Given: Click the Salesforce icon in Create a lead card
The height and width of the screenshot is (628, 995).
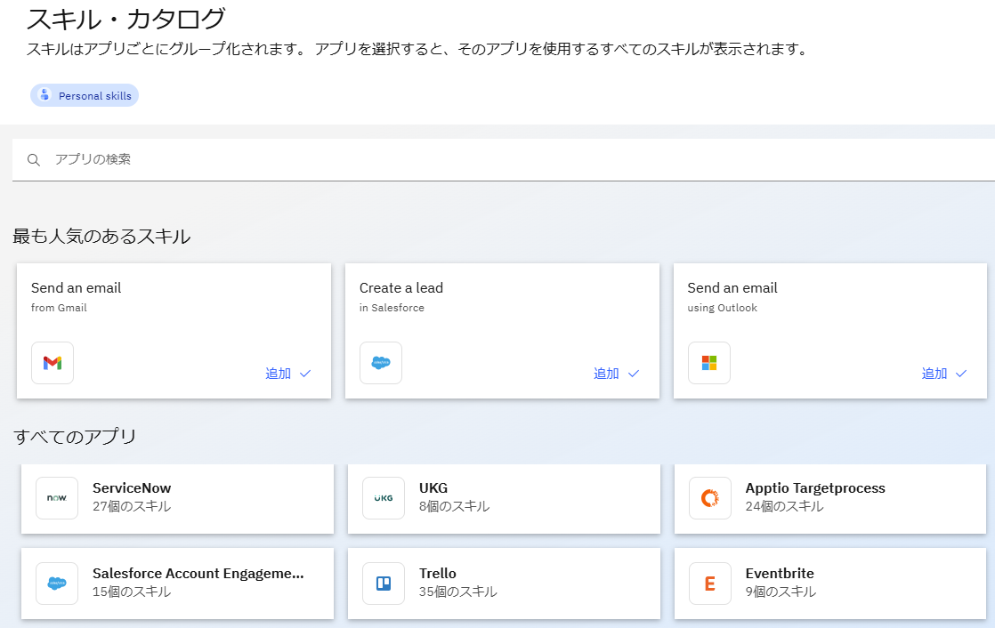Looking at the screenshot, I should (x=381, y=363).
